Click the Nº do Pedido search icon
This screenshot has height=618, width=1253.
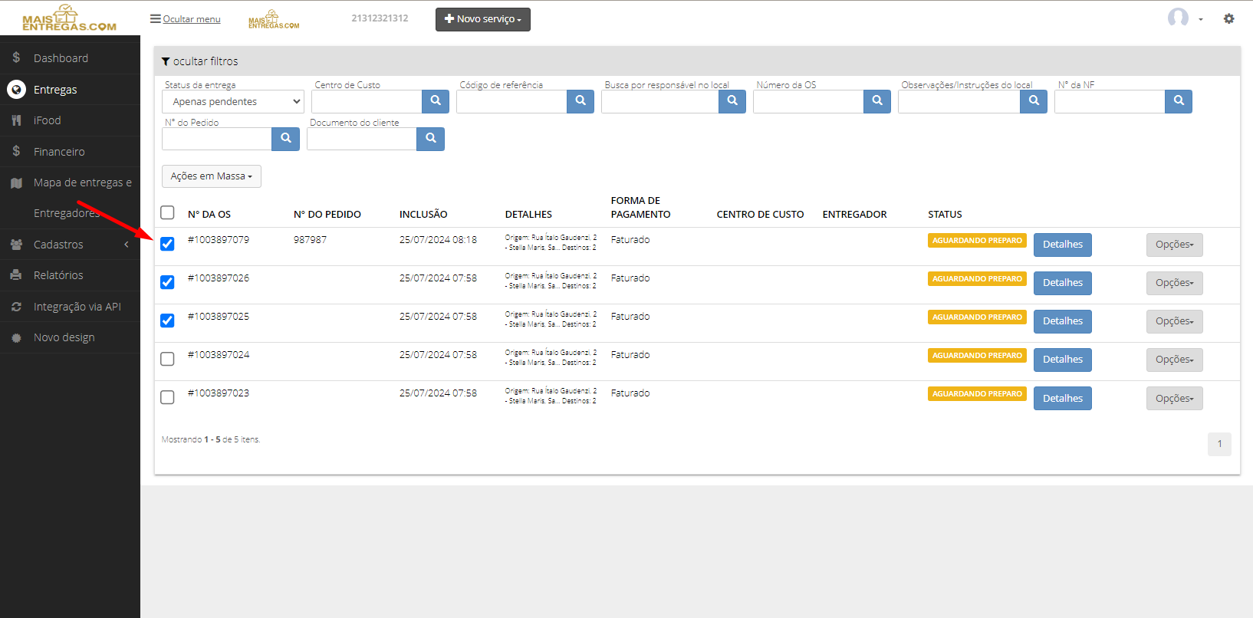click(x=285, y=139)
